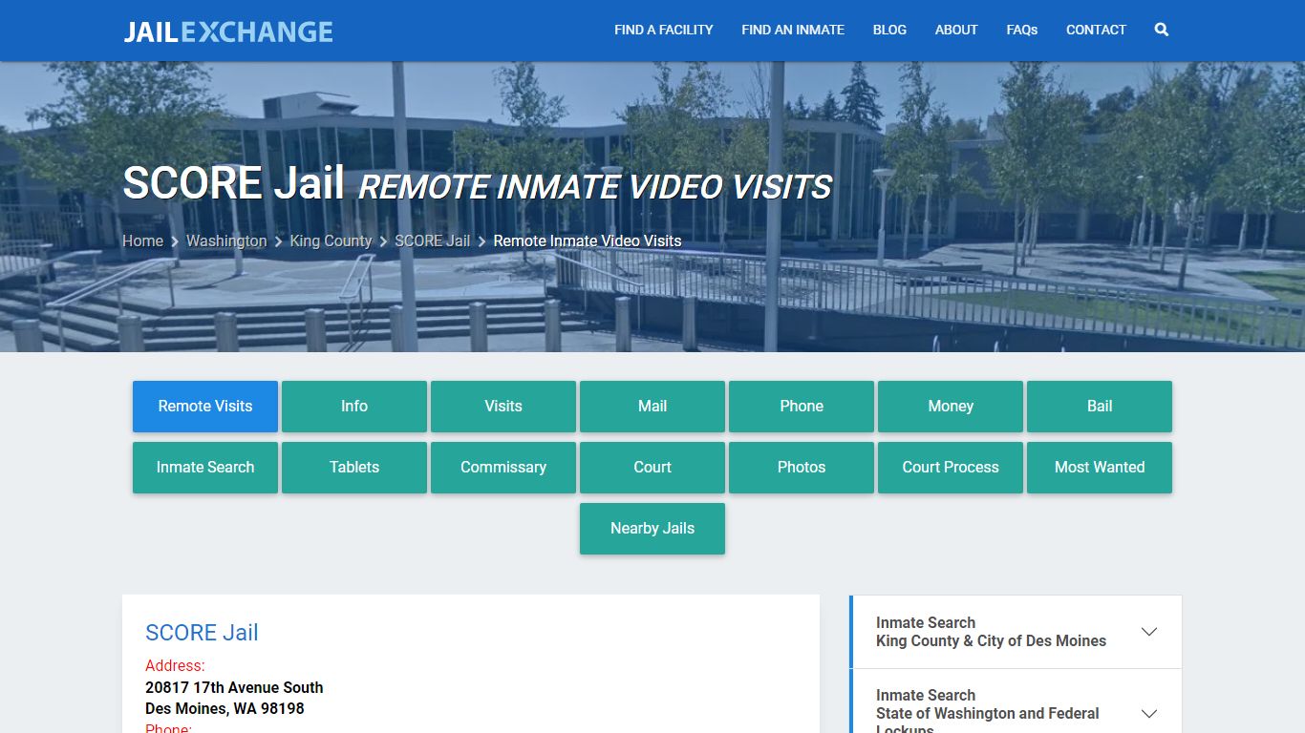Open the Info section button

pos(354,407)
